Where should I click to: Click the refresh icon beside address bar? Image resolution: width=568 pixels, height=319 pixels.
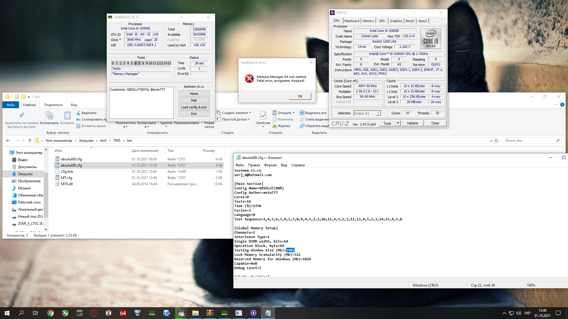[496, 141]
